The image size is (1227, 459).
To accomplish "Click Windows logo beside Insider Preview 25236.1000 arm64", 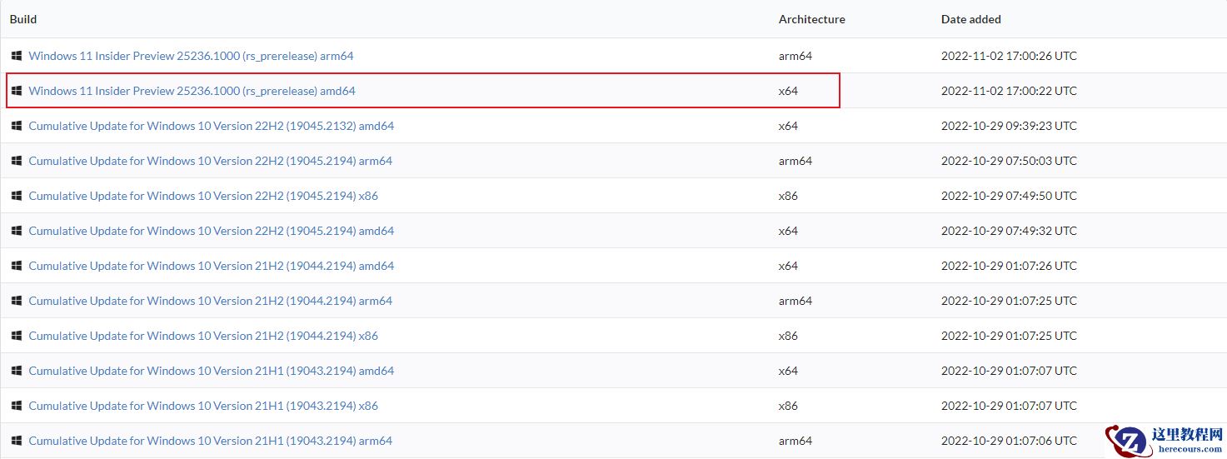I will pos(16,56).
